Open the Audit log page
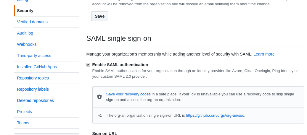The image size is (307, 135). pyautogui.click(x=46, y=33)
